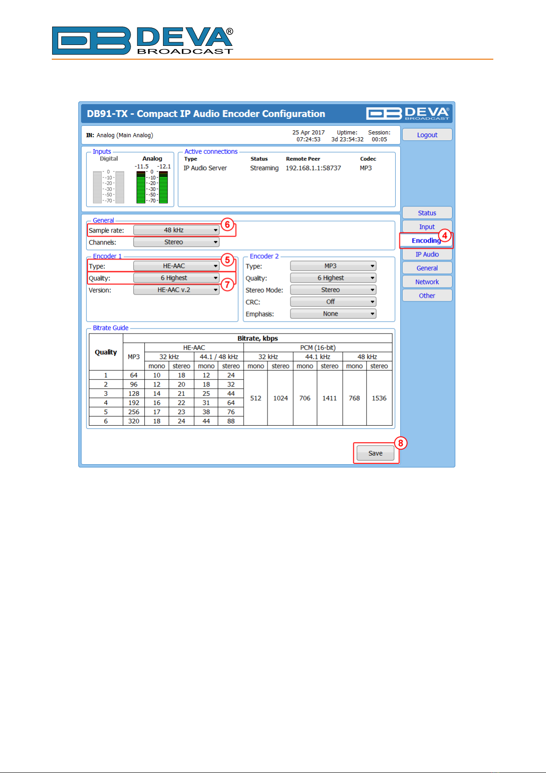This screenshot has width=546, height=773.
Task: Click the Analog level reading -11.5
Action: 142,167
